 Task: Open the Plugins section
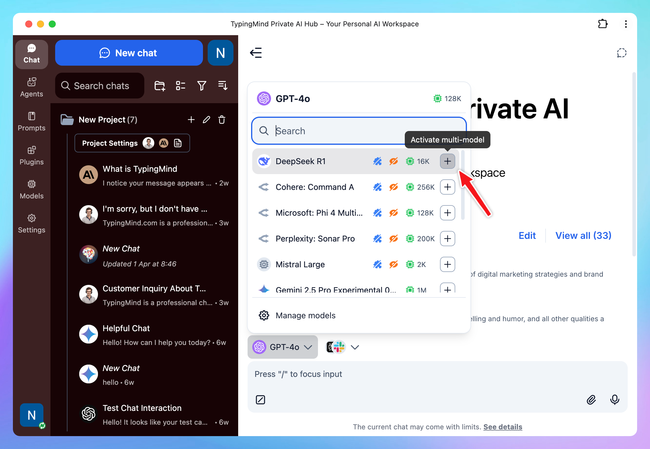click(x=31, y=155)
